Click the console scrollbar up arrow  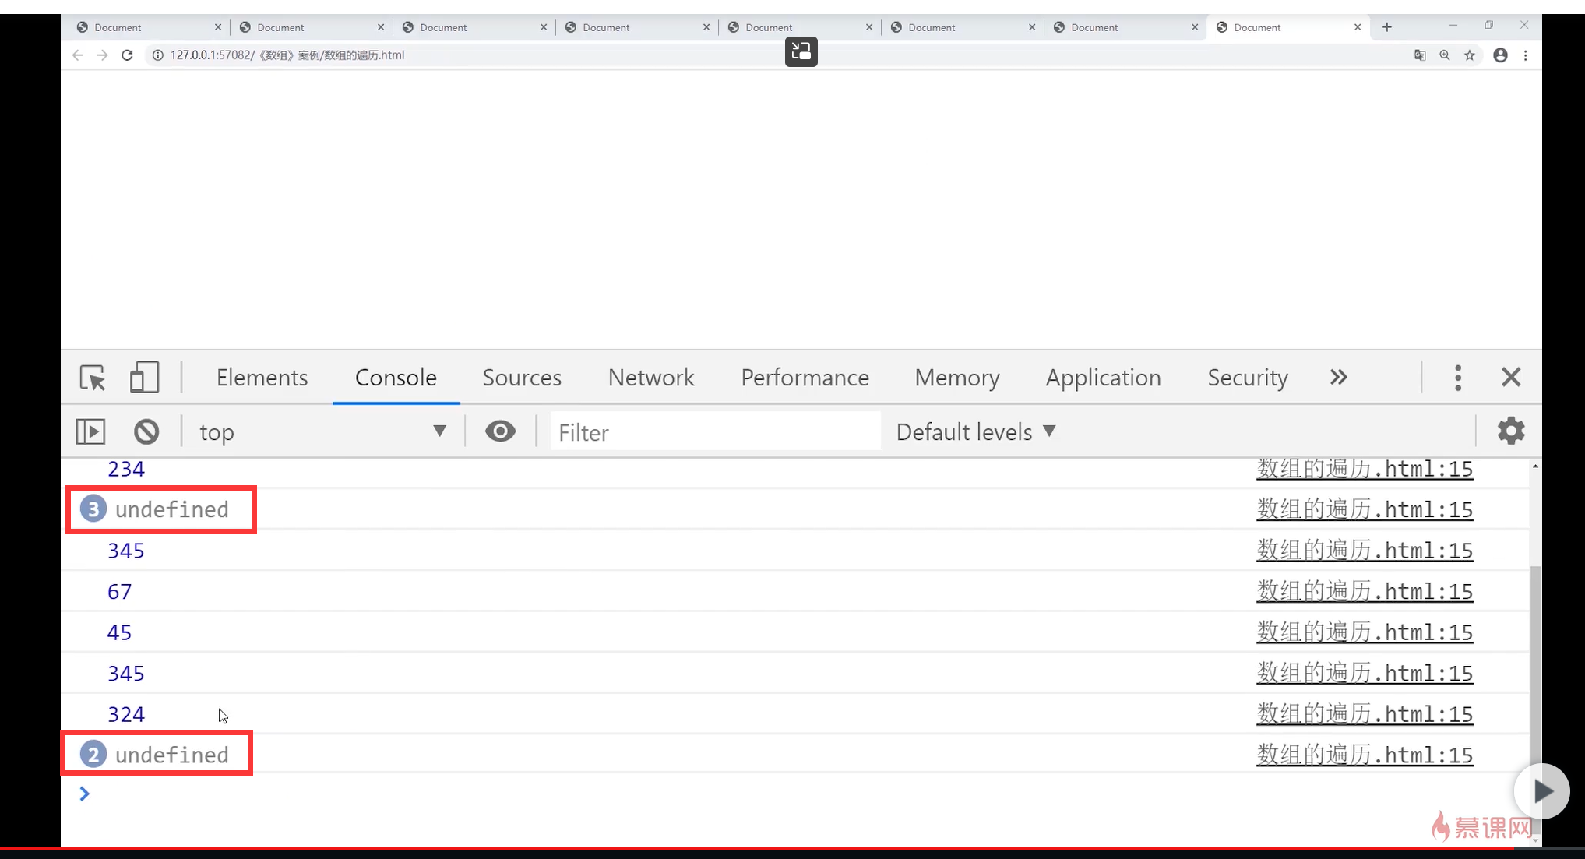coord(1535,466)
